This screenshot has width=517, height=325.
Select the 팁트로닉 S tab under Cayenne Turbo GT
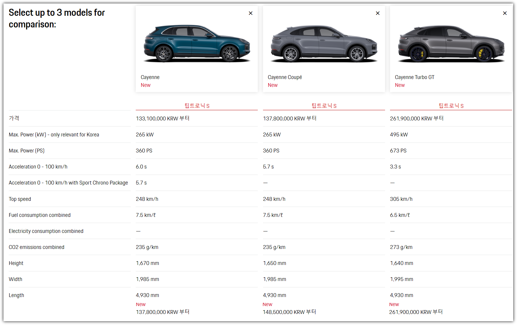click(x=451, y=106)
